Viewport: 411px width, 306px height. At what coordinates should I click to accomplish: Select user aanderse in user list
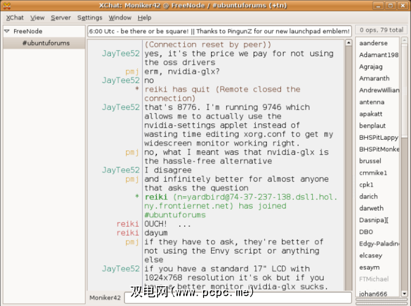coord(373,43)
